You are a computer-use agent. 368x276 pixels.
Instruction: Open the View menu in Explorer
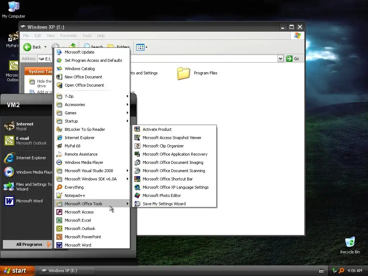51,36
